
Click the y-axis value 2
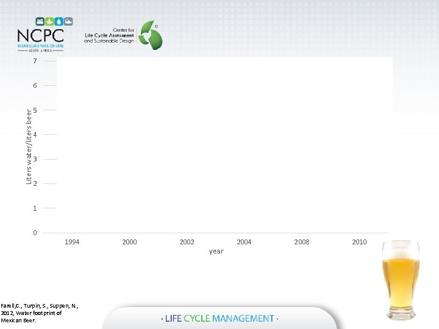[35, 183]
